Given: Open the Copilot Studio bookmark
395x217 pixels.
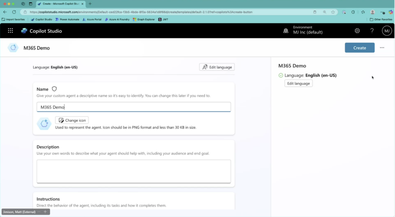Looking at the screenshot, I should [x=41, y=19].
